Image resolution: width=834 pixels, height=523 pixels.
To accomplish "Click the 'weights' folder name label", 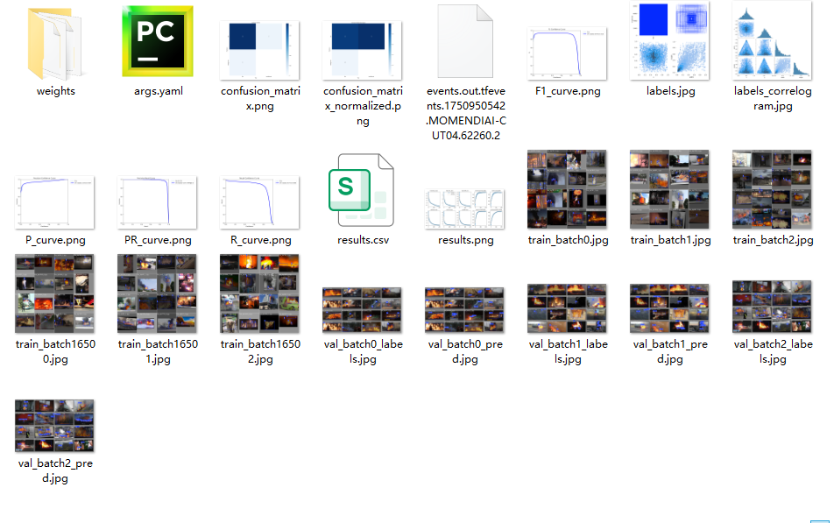I will coord(55,91).
